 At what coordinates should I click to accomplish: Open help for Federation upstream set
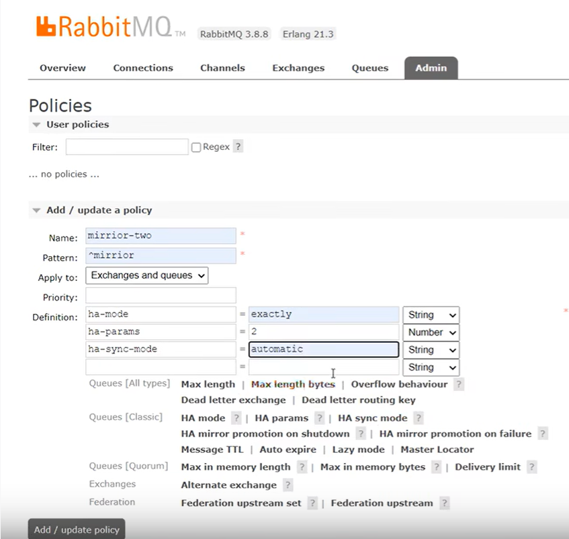click(x=312, y=503)
